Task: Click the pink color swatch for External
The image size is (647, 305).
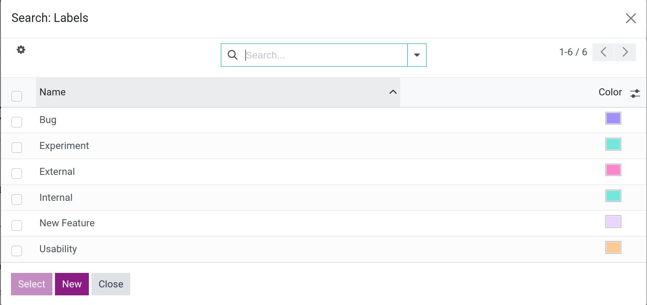Action: (x=613, y=170)
